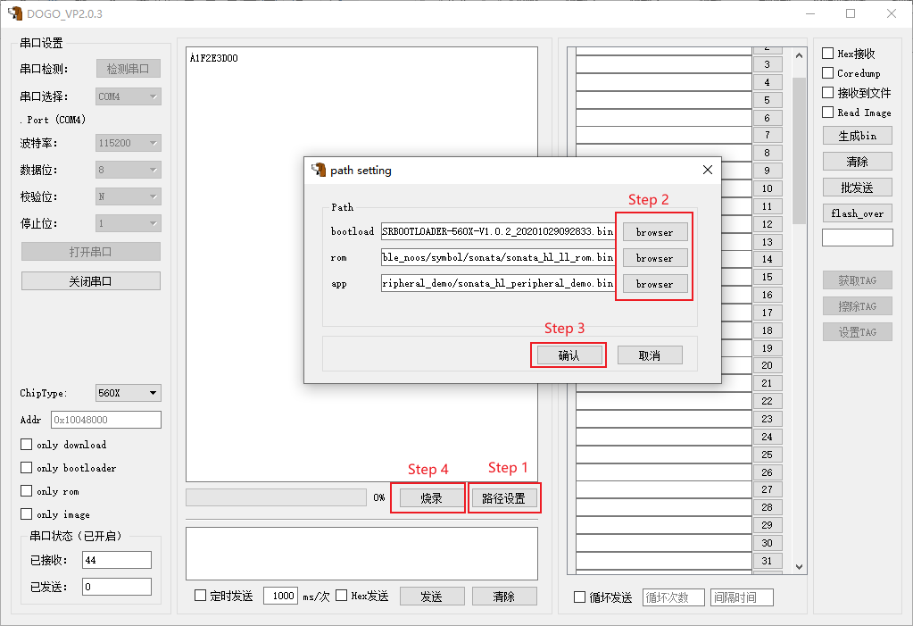Click the 生成bin button
Viewport: 913px width, 626px height.
[x=857, y=136]
